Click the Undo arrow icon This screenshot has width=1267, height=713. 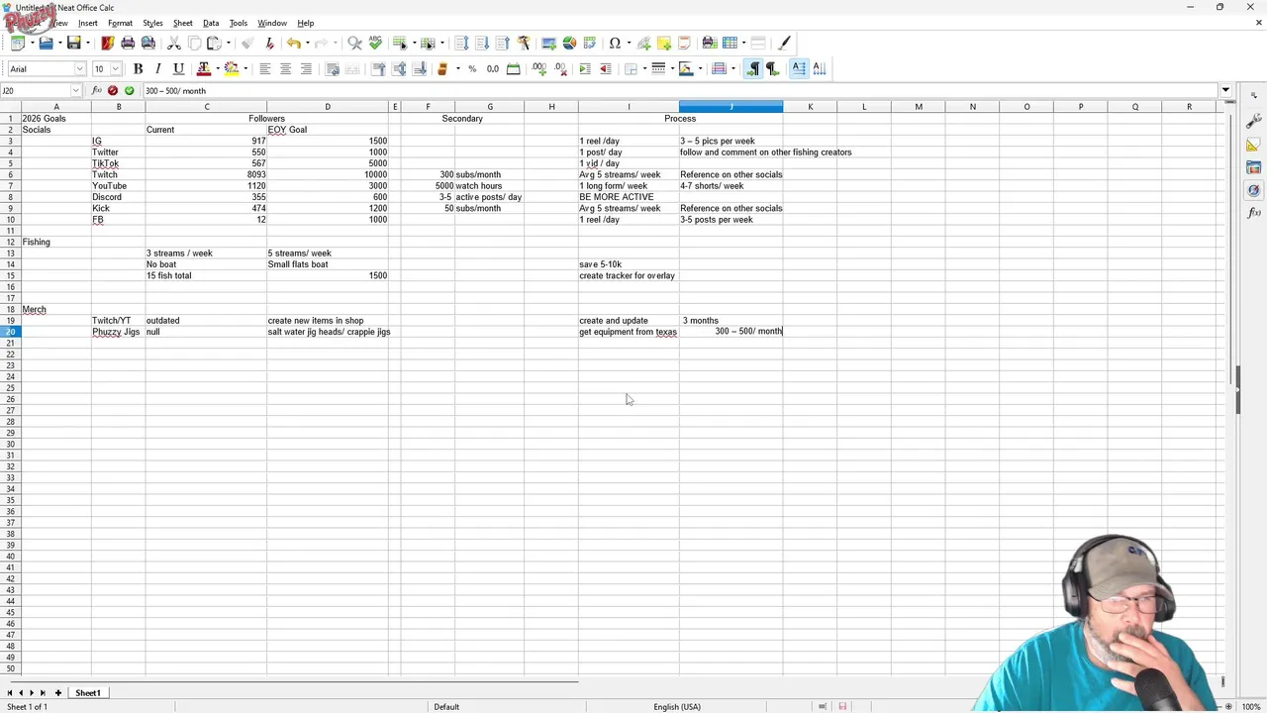coord(293,43)
